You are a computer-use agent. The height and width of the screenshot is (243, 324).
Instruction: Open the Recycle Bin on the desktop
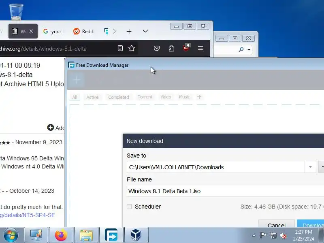pos(16,12)
